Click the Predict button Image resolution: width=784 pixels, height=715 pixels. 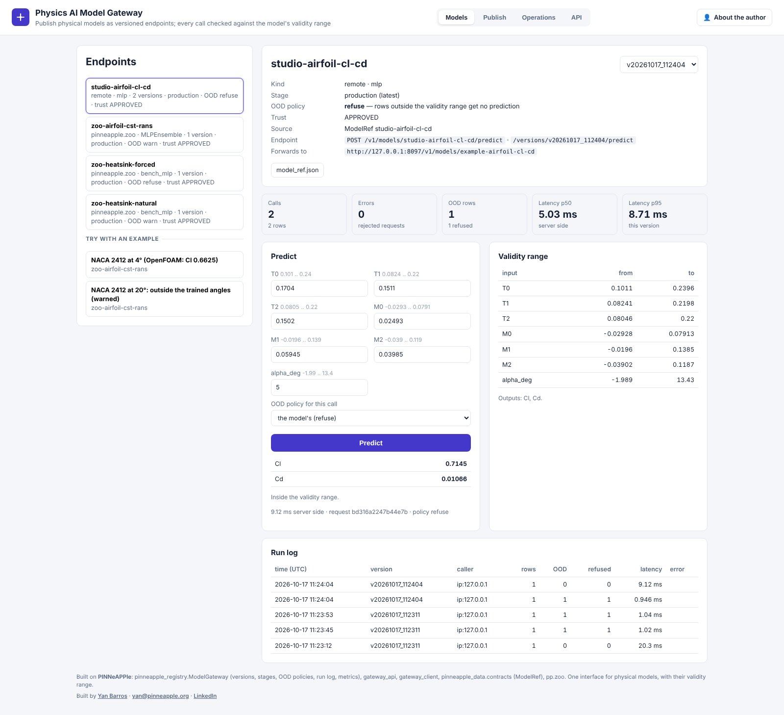click(371, 443)
